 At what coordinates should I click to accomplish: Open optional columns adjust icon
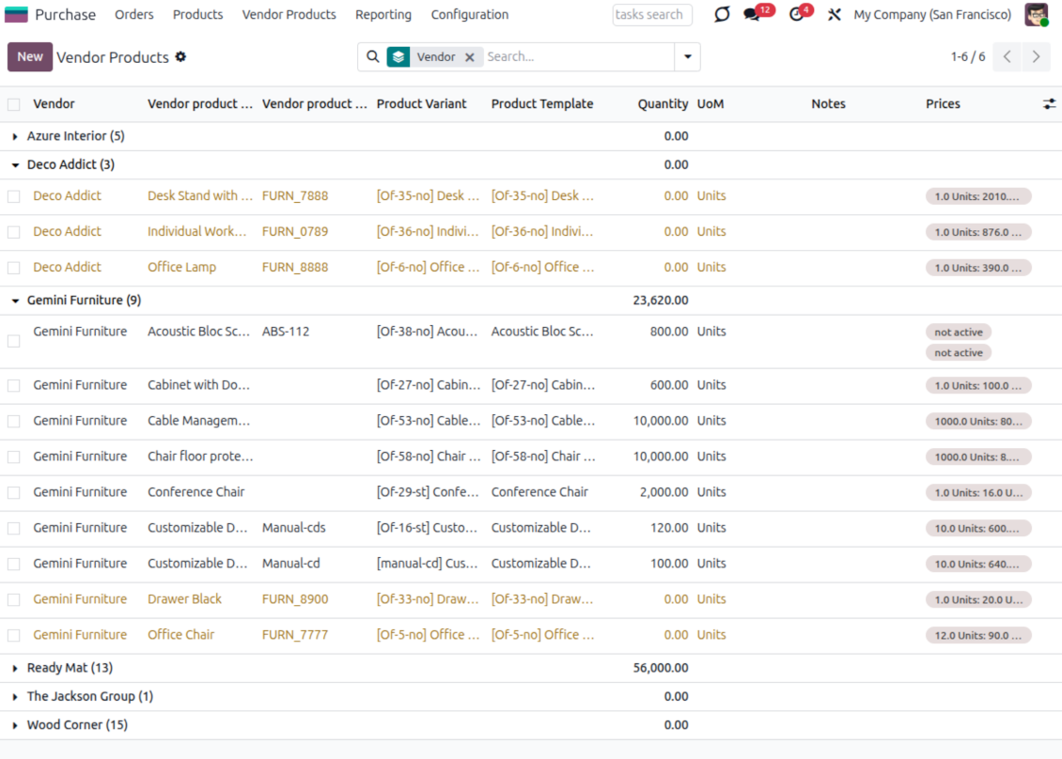(1049, 104)
